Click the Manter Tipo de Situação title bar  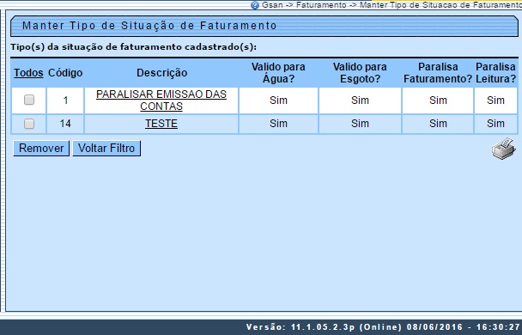pyautogui.click(x=264, y=26)
